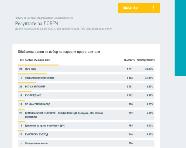The width and height of the screenshot is (186, 148).
Task: Select the ПП ИМА ТАКЪВ НАРОД row
Action: tap(86, 104)
